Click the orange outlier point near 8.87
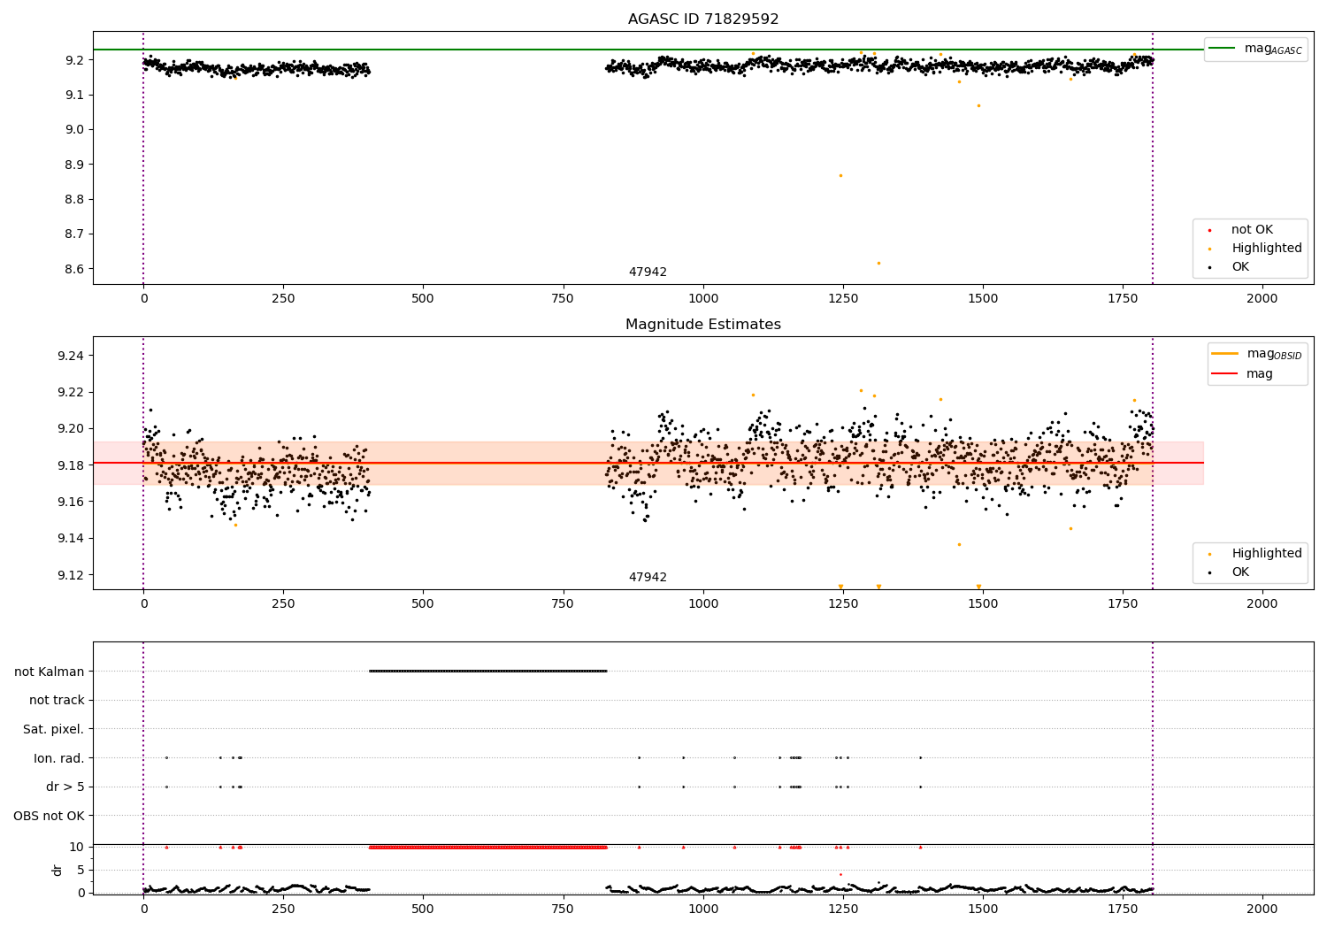This screenshot has height=929, width=1327. (x=840, y=175)
